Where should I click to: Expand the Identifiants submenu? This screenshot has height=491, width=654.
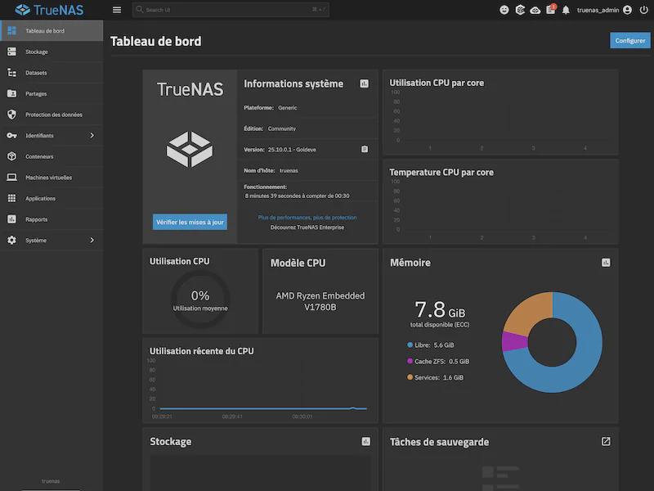point(92,136)
